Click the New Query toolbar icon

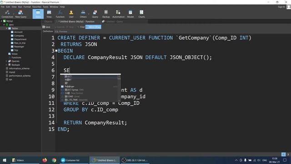click(x=21, y=14)
